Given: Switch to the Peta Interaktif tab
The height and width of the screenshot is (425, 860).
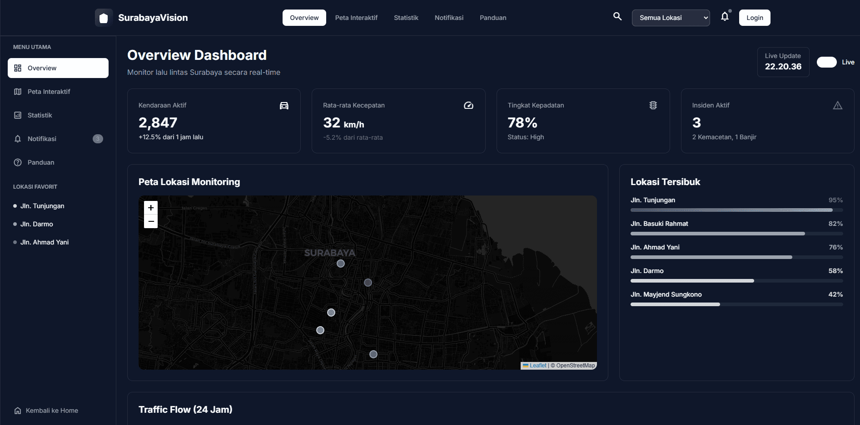Looking at the screenshot, I should tap(356, 18).
